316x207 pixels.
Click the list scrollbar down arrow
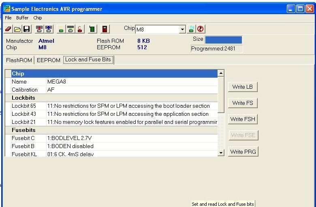(x=221, y=153)
